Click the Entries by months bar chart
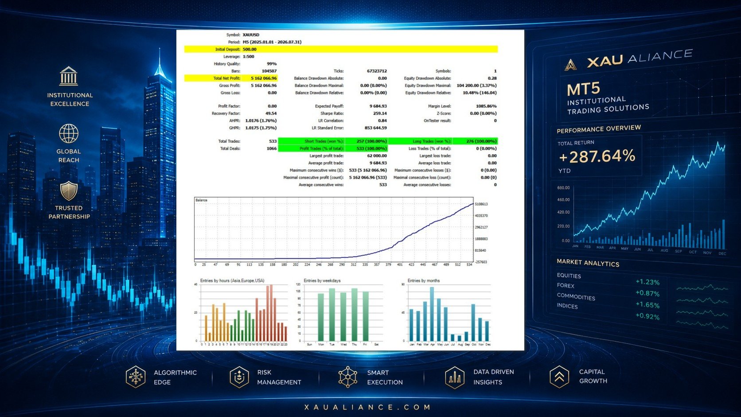This screenshot has height=417, width=741. pyautogui.click(x=447, y=312)
